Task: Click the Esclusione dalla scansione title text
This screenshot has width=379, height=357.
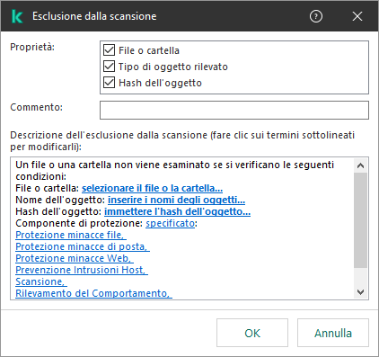Action: click(94, 16)
